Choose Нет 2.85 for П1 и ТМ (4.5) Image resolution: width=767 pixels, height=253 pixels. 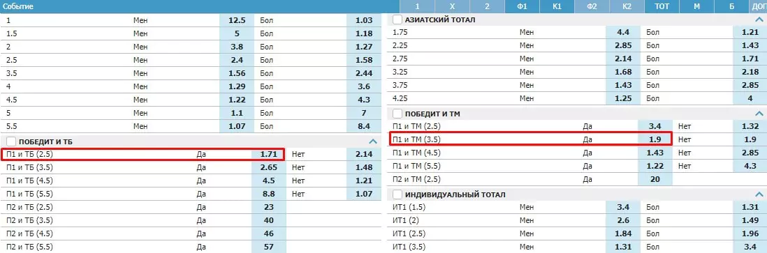pyautogui.click(x=750, y=153)
